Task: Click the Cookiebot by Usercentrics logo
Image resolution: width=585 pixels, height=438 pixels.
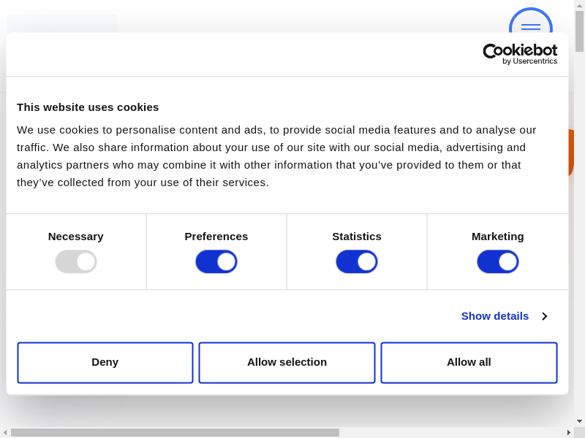Action: coord(520,54)
